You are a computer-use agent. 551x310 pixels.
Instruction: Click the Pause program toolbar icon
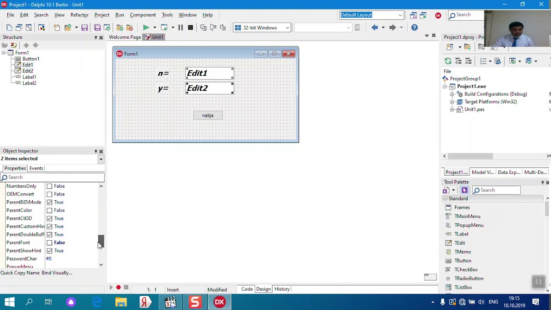point(180,28)
